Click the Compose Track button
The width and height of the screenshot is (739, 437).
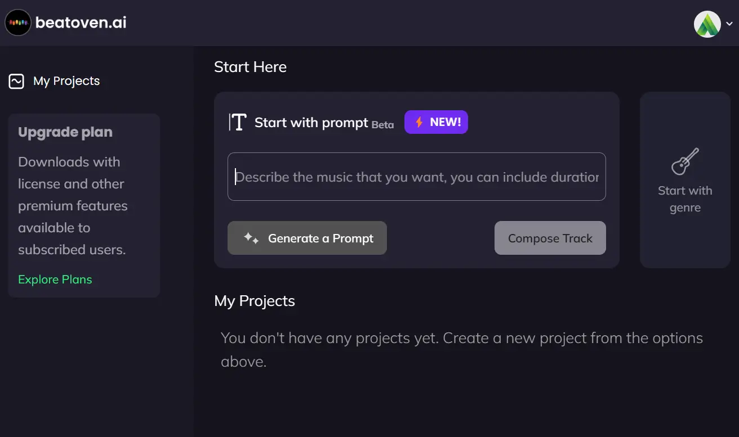pyautogui.click(x=550, y=238)
